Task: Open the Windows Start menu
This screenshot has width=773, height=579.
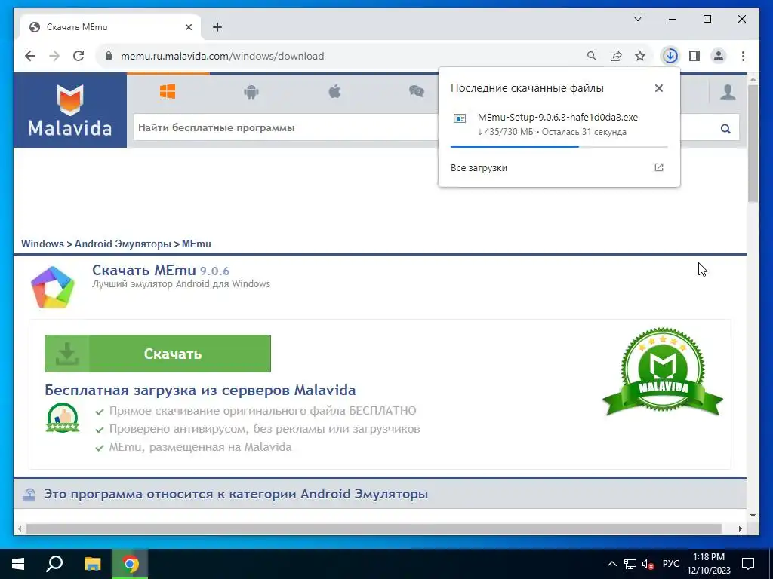Action: click(x=18, y=564)
